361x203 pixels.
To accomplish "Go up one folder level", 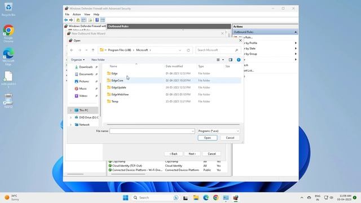I will point(93,50).
